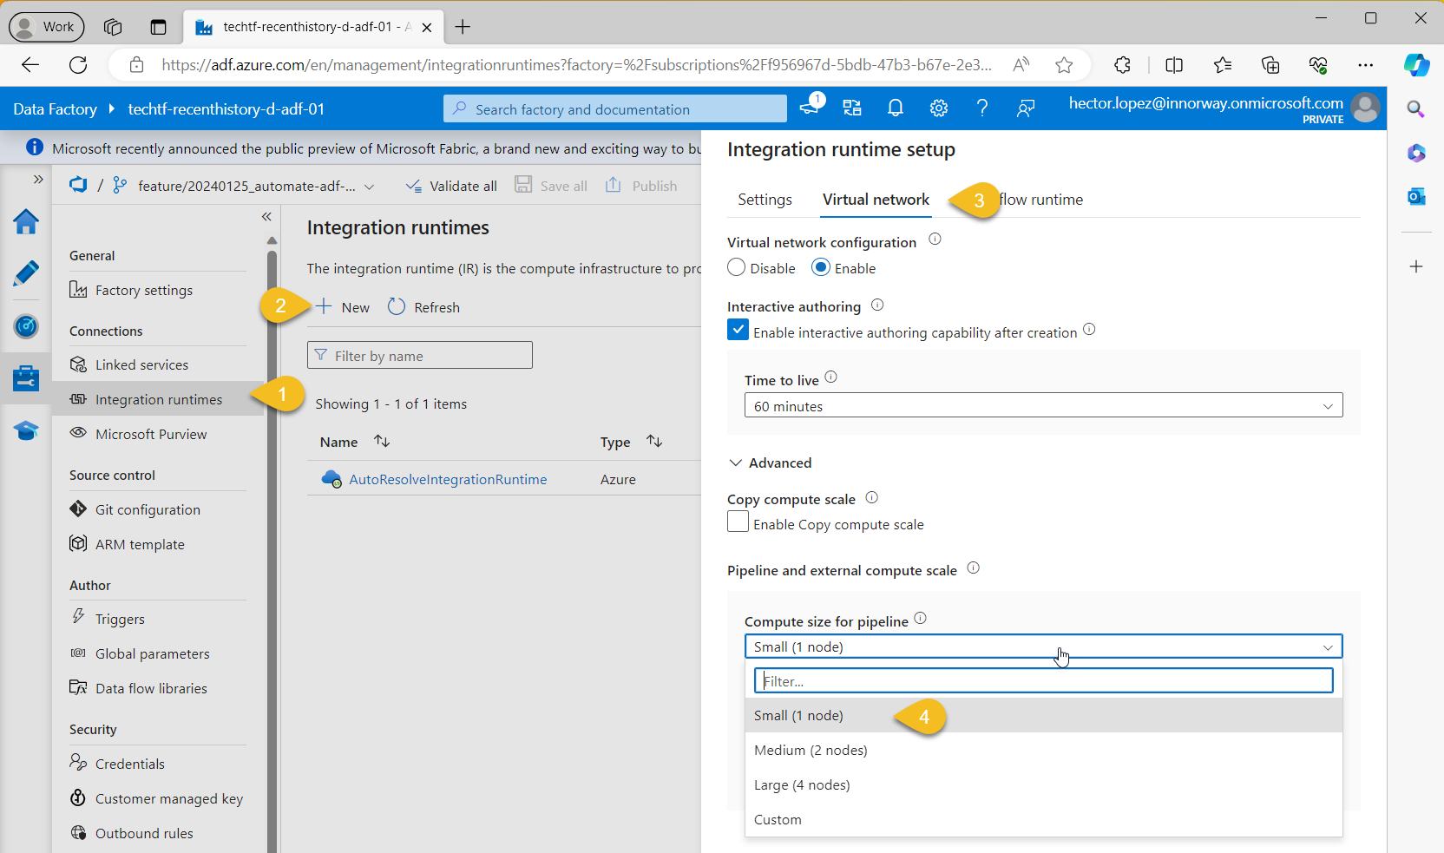Show info for Interactive authoring

point(877,305)
